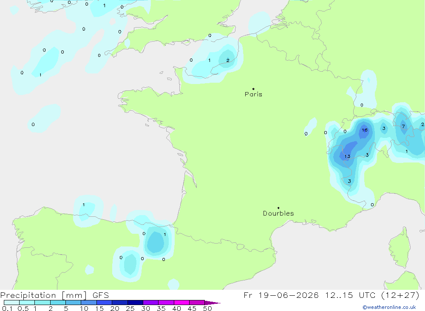The height and width of the screenshot is (311, 425).
Task: Select legend swatch between 1 and 2
Action: click(42, 303)
